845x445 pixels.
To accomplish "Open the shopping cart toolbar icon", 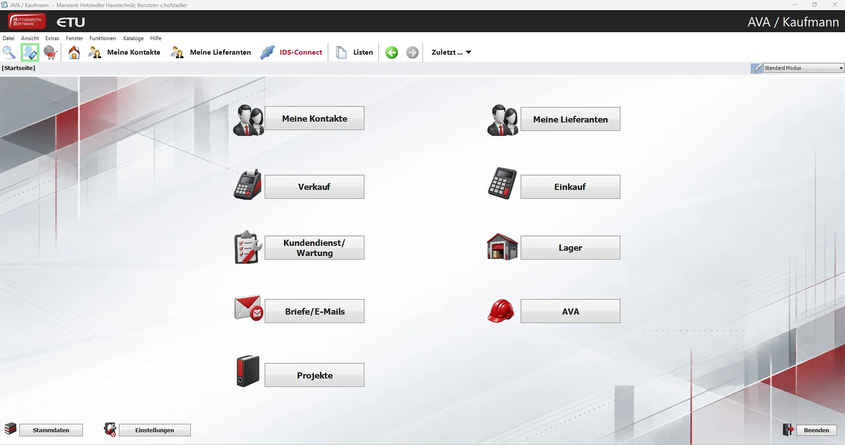I will pos(51,52).
